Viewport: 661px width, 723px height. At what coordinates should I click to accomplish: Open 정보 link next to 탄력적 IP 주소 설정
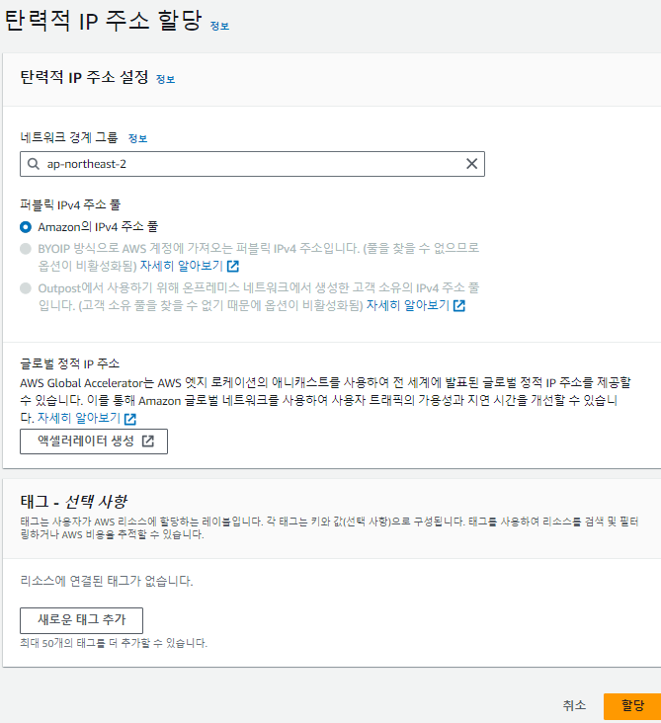coord(166,79)
